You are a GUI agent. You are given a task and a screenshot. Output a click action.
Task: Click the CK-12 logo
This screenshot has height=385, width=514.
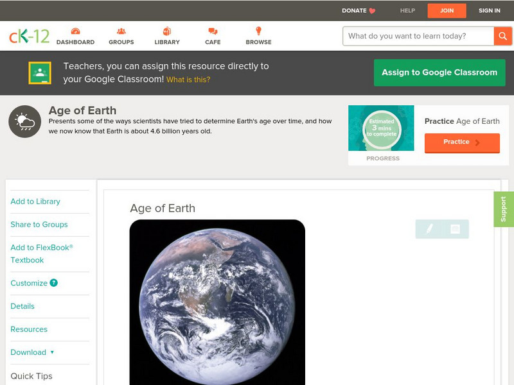tap(29, 36)
